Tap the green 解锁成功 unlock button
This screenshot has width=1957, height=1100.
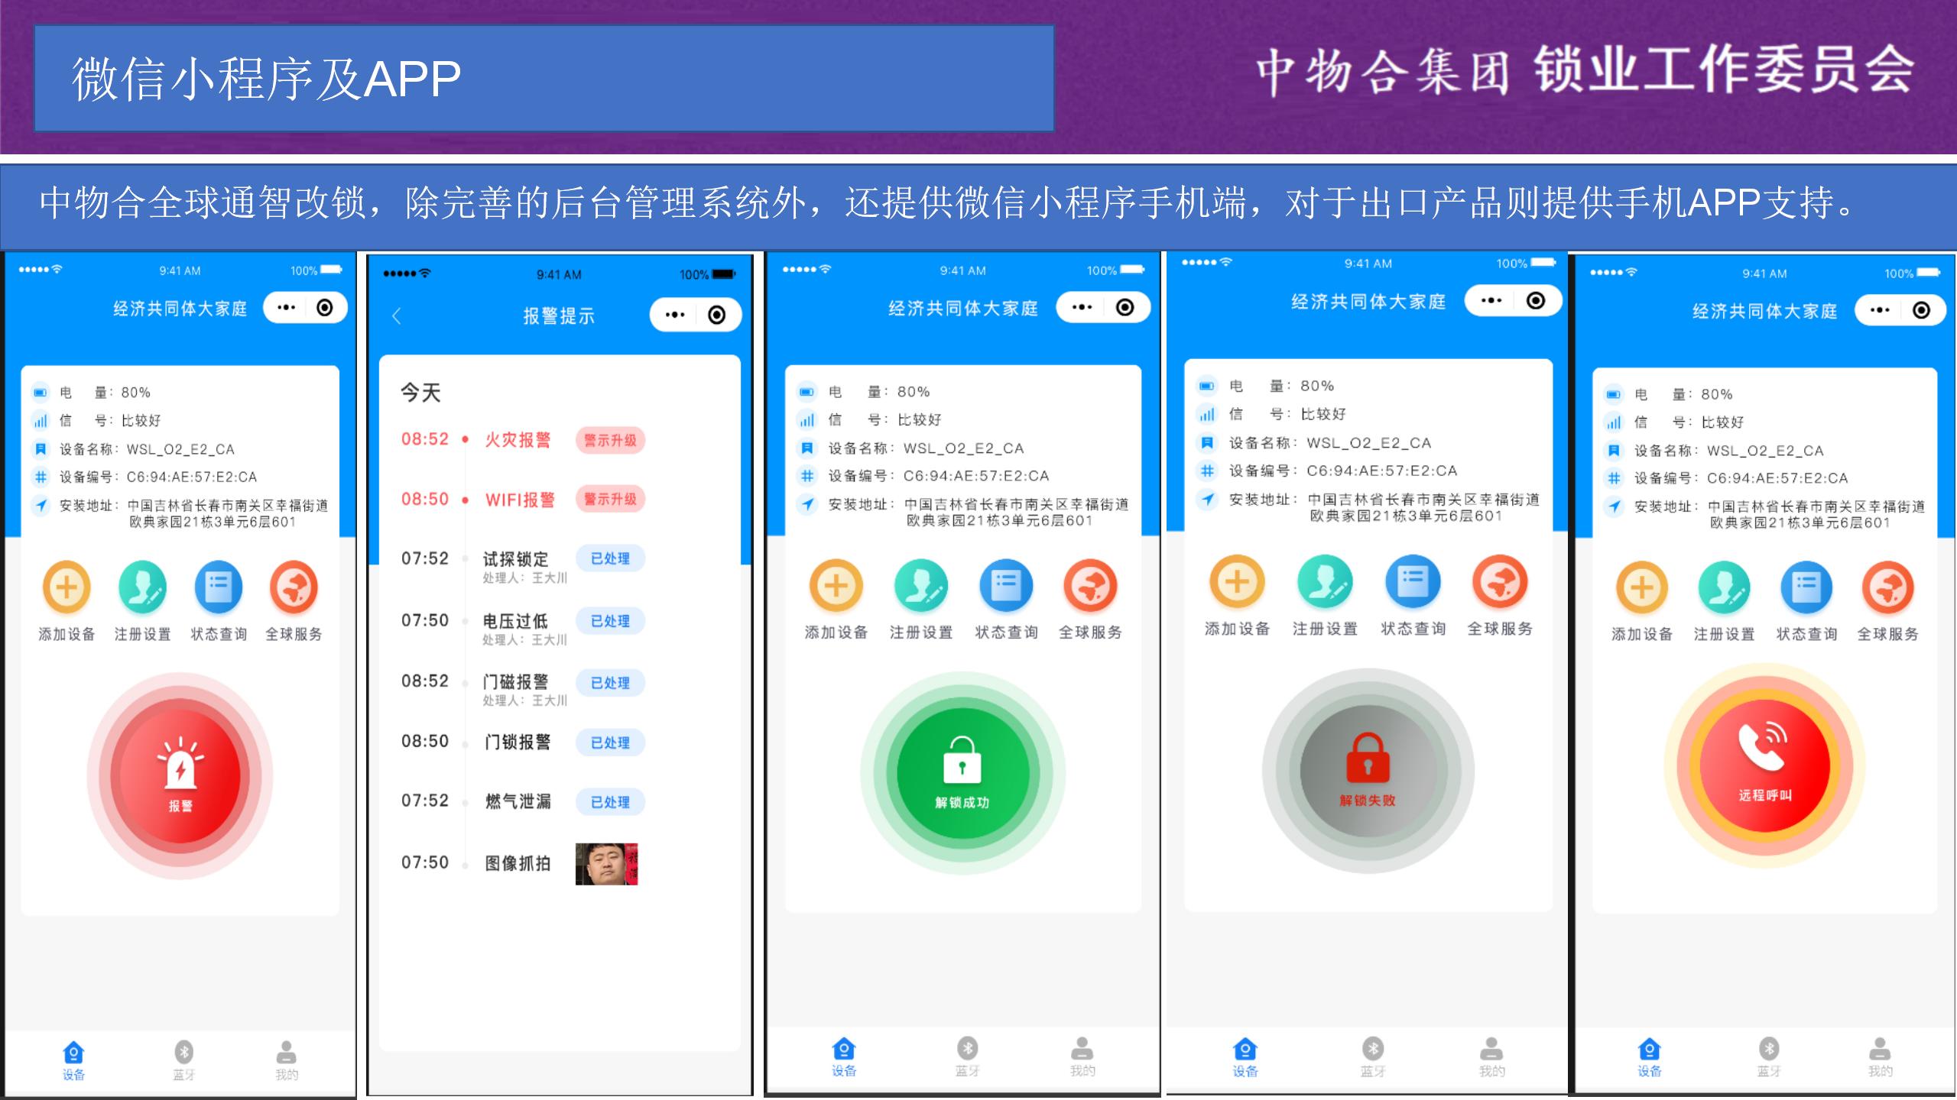(x=962, y=773)
